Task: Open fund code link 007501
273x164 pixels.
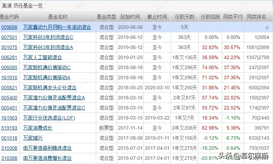Action: pyautogui.click(x=9, y=37)
